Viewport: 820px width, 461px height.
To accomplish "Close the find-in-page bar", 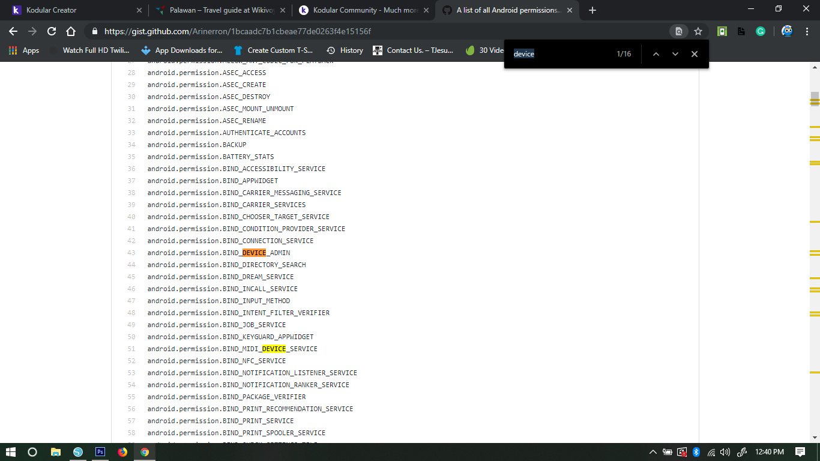I will click(x=695, y=54).
